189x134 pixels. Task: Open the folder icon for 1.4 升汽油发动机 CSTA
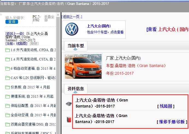pyautogui.click(x=8, y=59)
